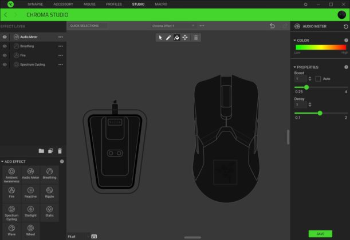Select the paint bucket fill tool

[x=177, y=37]
